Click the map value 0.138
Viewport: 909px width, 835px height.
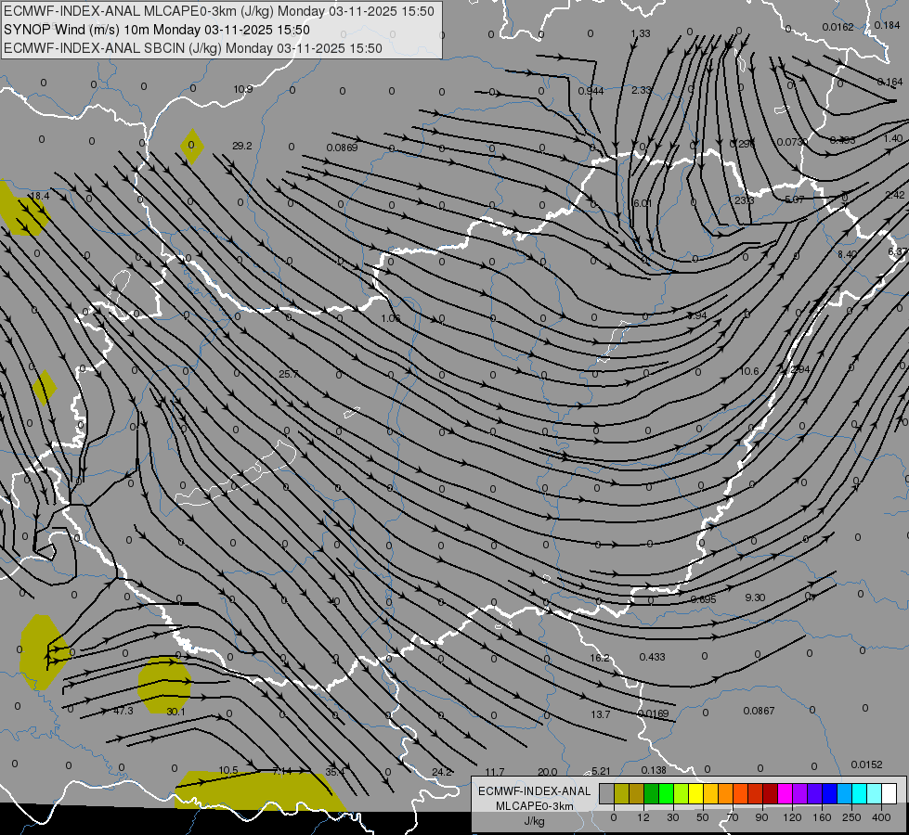pos(654,770)
